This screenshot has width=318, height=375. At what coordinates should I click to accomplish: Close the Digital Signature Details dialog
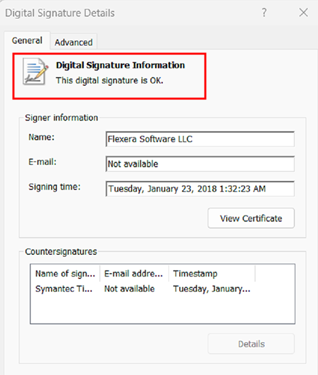[x=303, y=13]
